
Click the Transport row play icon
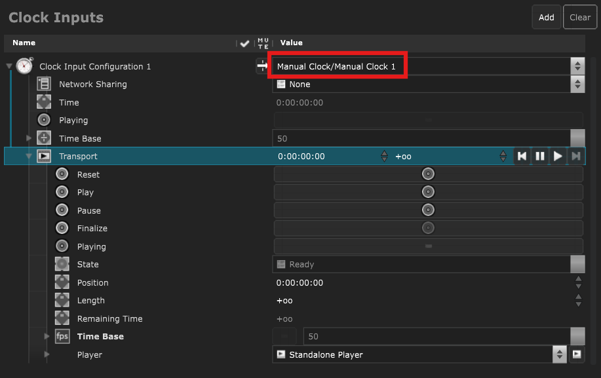(44, 156)
